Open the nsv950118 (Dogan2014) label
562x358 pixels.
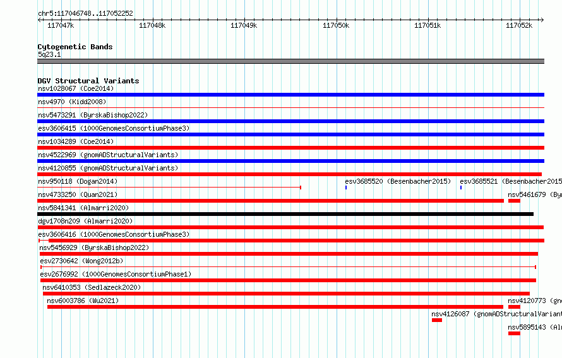pos(78,181)
